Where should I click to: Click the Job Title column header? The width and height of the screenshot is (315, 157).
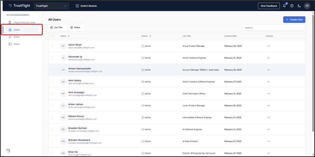click(x=187, y=36)
